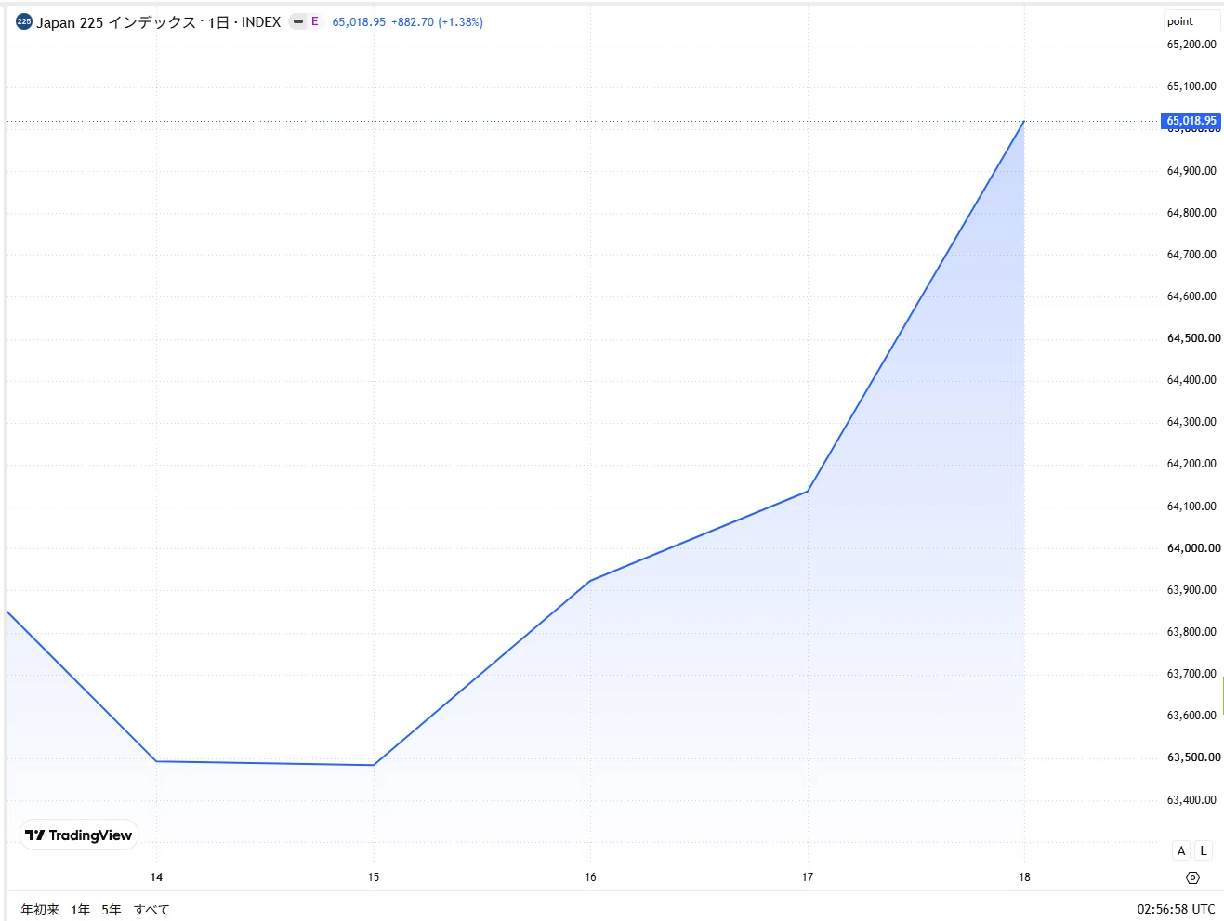Click the dash market status indicator

point(297,21)
